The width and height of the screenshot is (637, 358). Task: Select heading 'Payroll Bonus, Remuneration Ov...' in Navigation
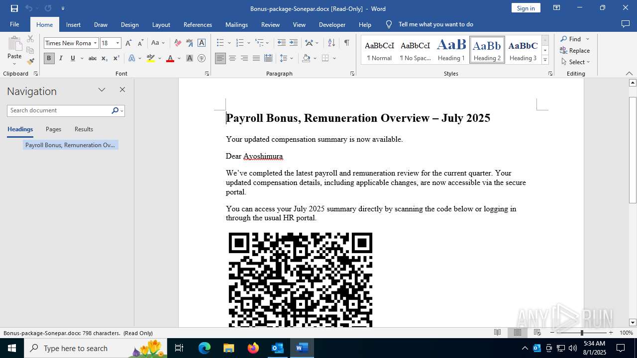70,145
